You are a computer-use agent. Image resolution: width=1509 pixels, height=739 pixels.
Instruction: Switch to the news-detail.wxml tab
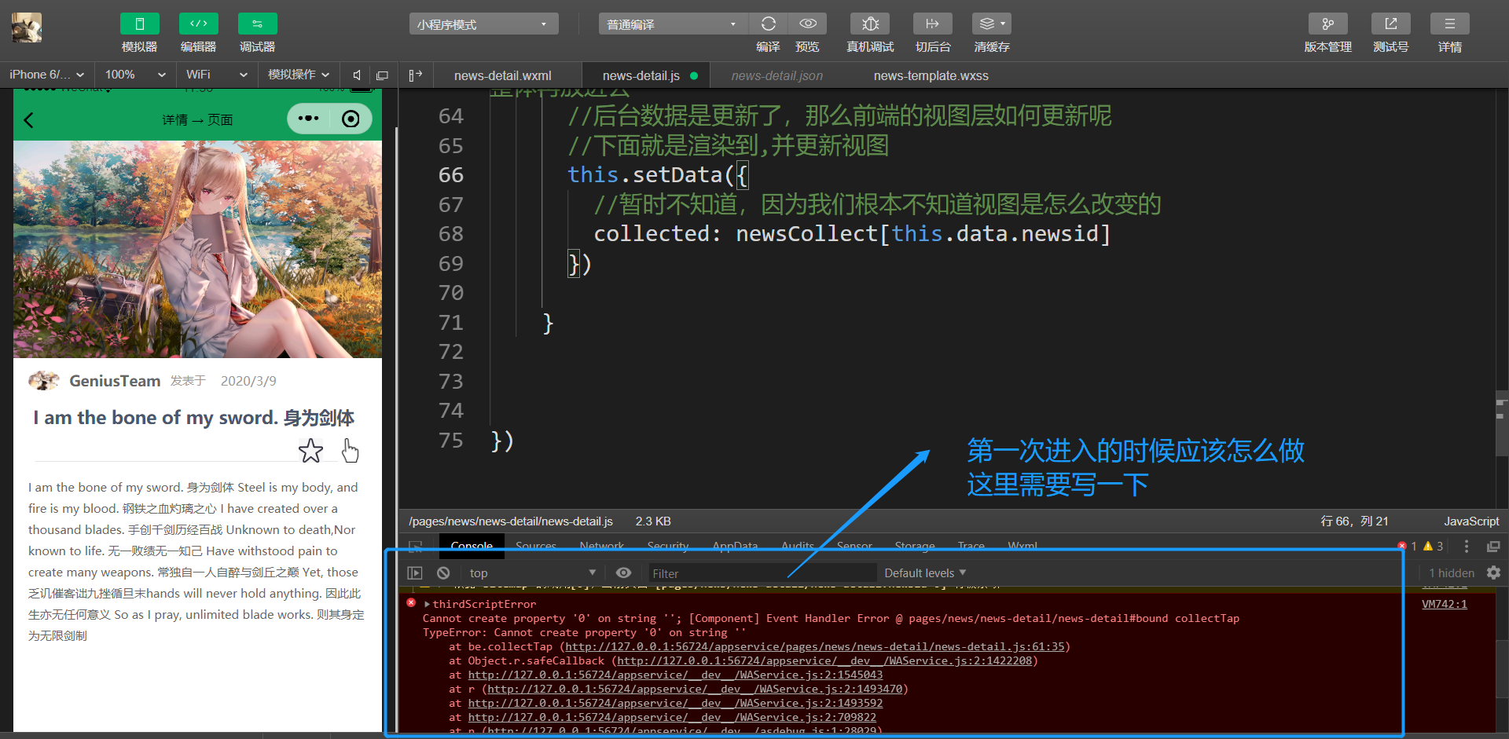pos(503,75)
